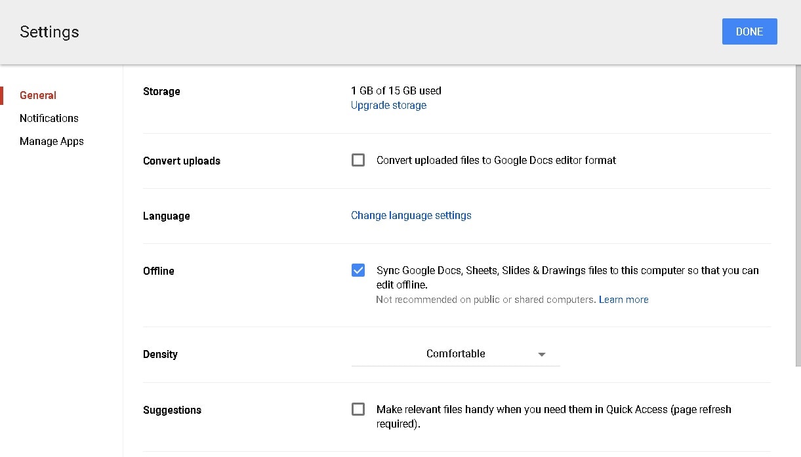Click the vertical scrollbar on the right
The image size is (801, 457).
pyautogui.click(x=798, y=216)
